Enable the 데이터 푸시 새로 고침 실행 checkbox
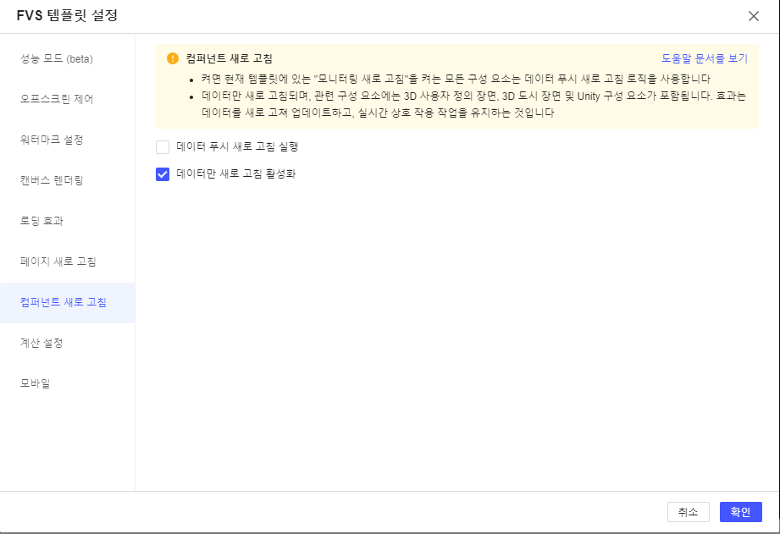 point(163,147)
